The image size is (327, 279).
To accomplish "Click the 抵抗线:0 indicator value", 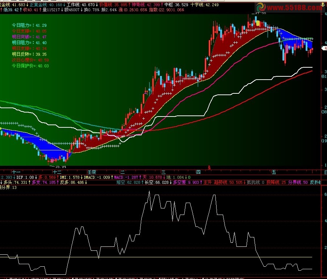I will [255, 182].
